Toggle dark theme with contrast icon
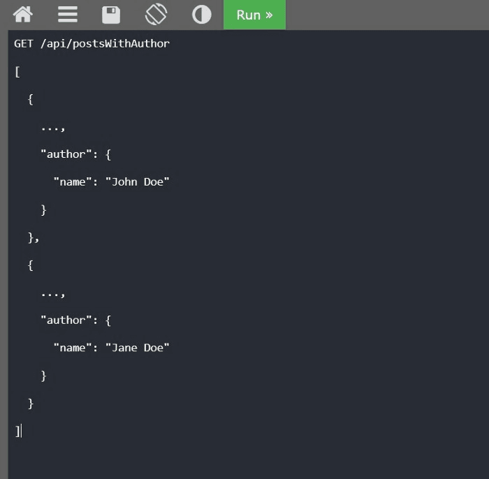This screenshot has height=479, width=489. 201,15
